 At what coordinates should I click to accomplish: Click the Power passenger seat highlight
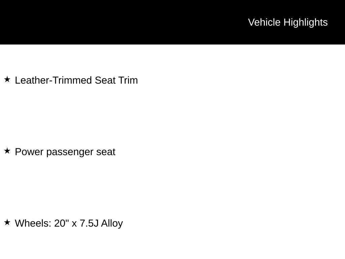pyautogui.click(x=65, y=152)
